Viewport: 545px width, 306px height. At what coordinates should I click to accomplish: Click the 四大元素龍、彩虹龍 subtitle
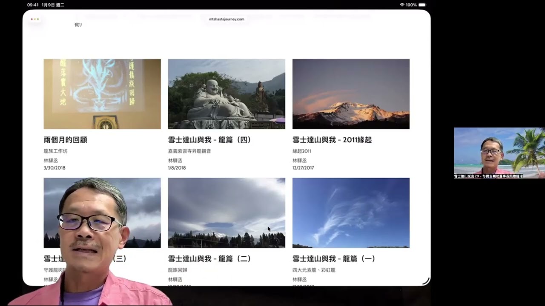[x=314, y=270]
